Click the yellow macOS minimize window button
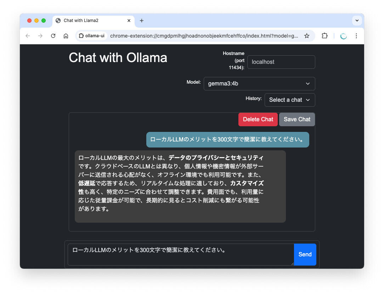 36,21
